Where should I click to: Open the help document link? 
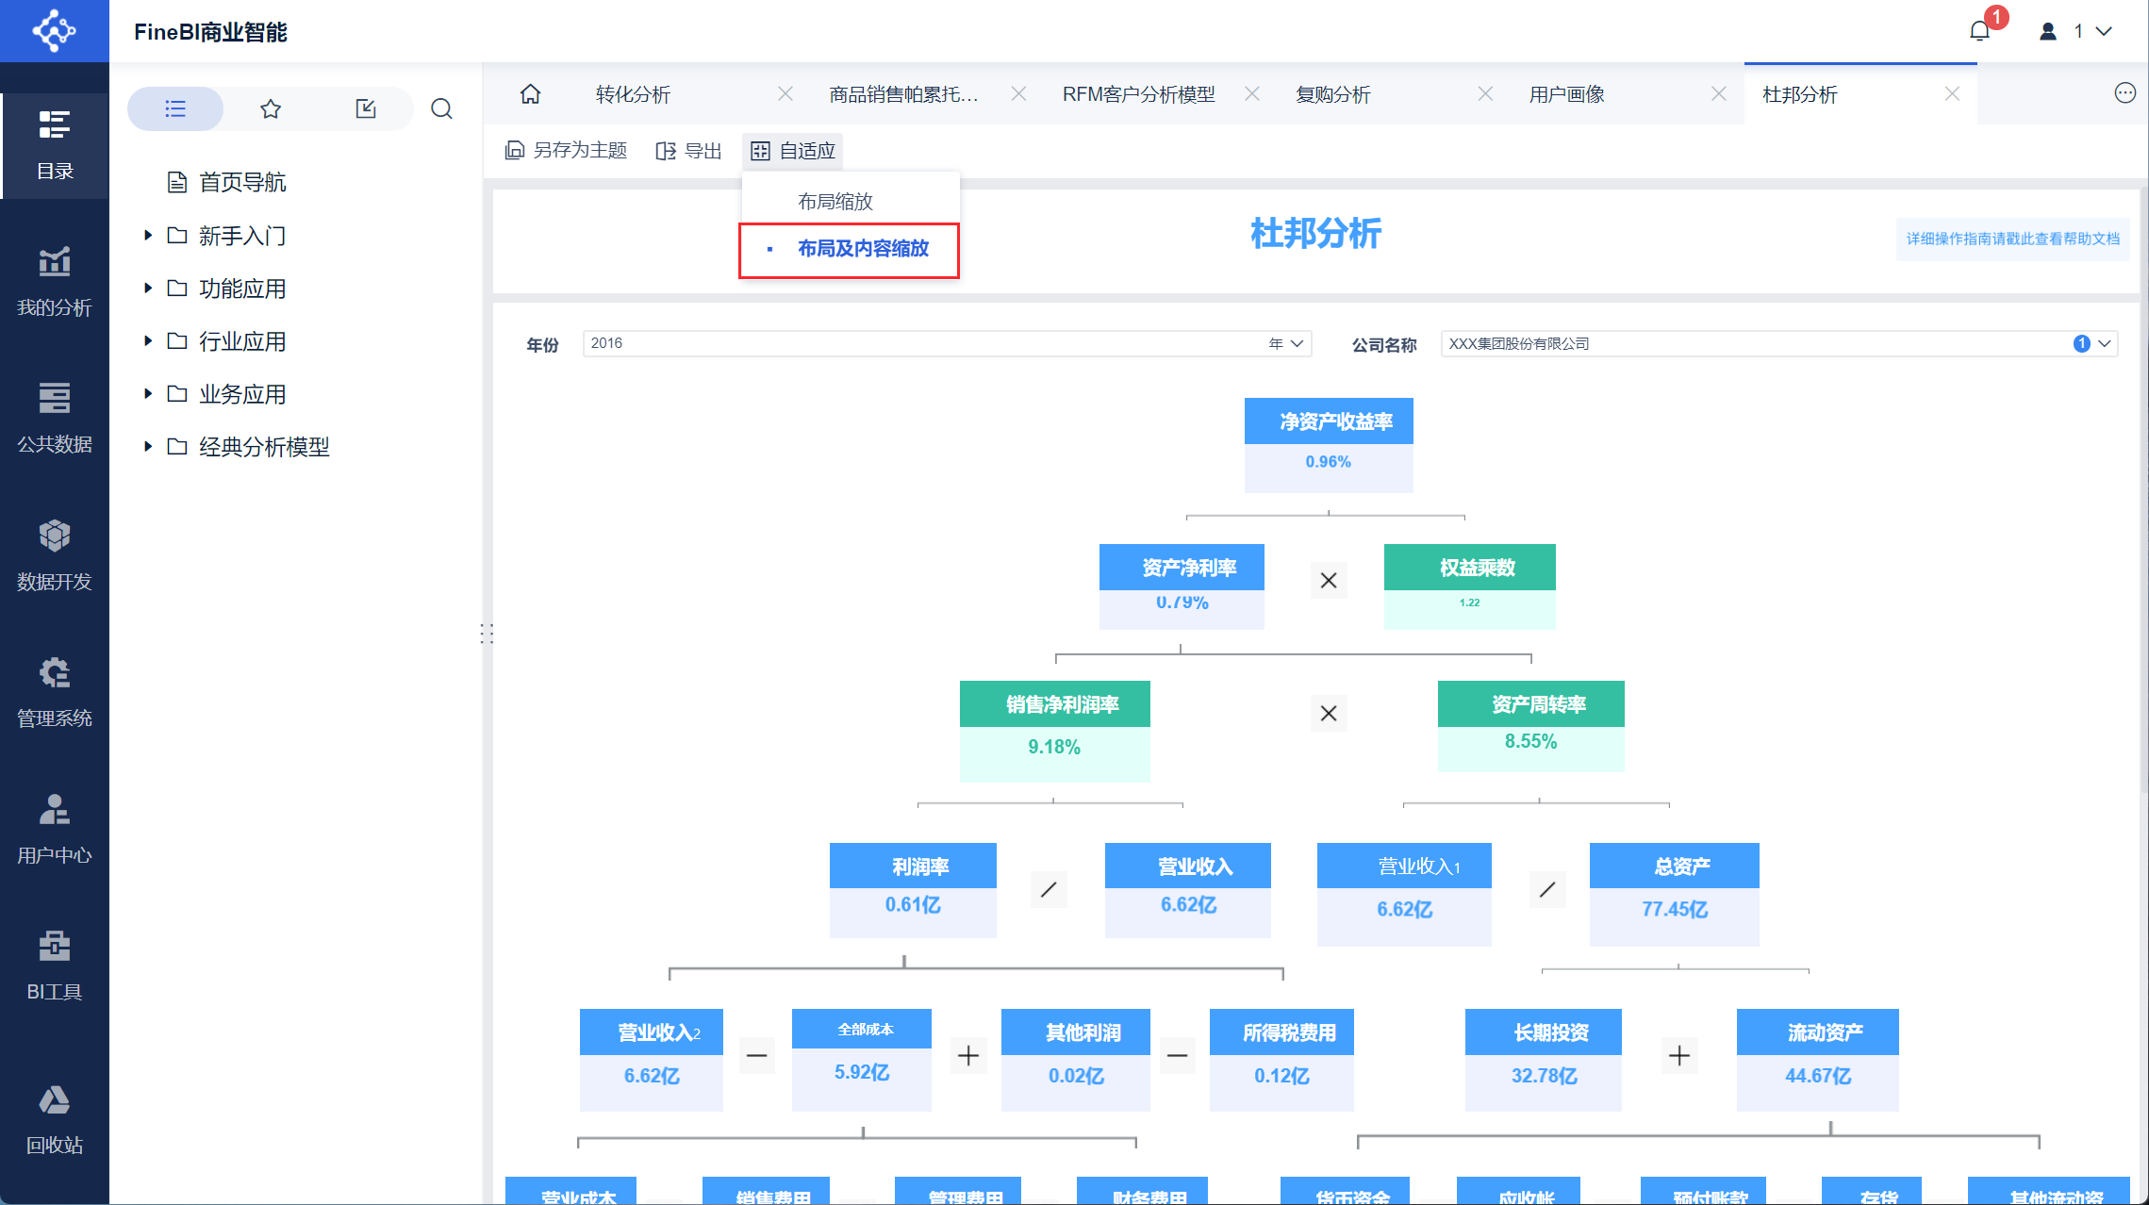[2012, 239]
